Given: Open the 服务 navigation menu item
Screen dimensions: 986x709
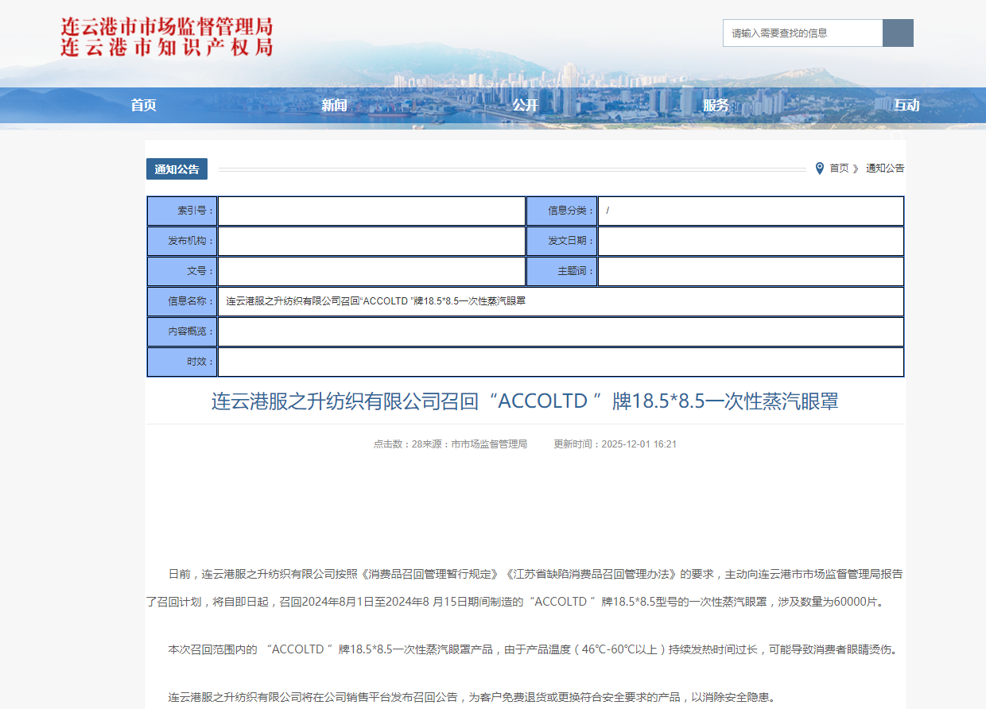Looking at the screenshot, I should pos(716,105).
